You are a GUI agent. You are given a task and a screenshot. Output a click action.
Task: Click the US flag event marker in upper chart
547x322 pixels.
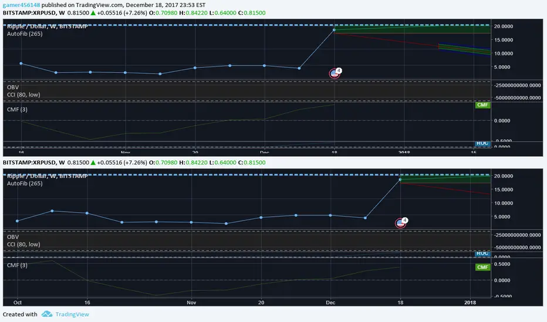335,73
